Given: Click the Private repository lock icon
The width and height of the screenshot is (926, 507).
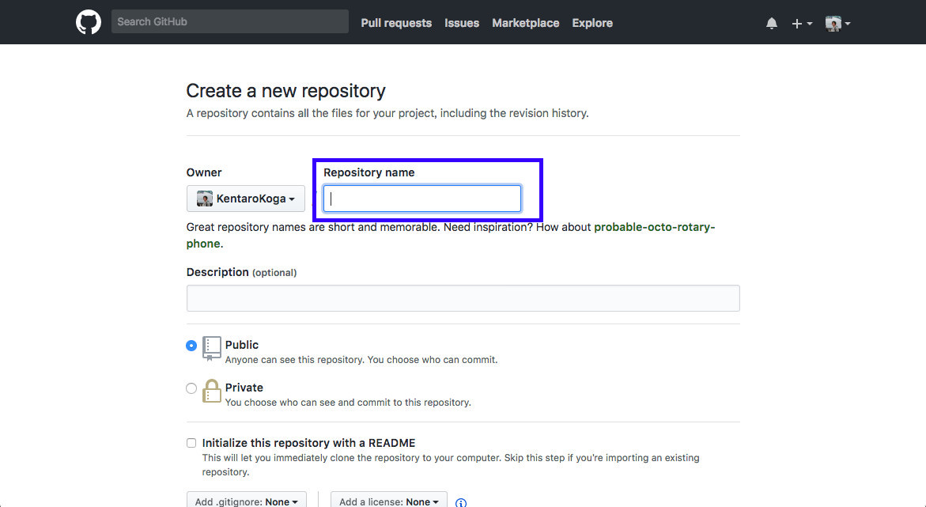Looking at the screenshot, I should point(211,391).
